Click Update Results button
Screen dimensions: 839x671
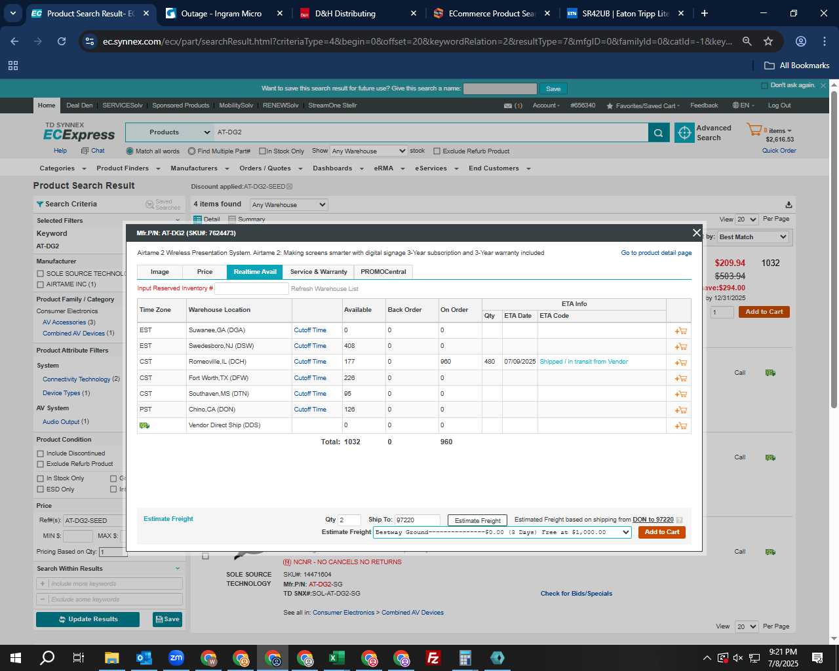[88, 619]
